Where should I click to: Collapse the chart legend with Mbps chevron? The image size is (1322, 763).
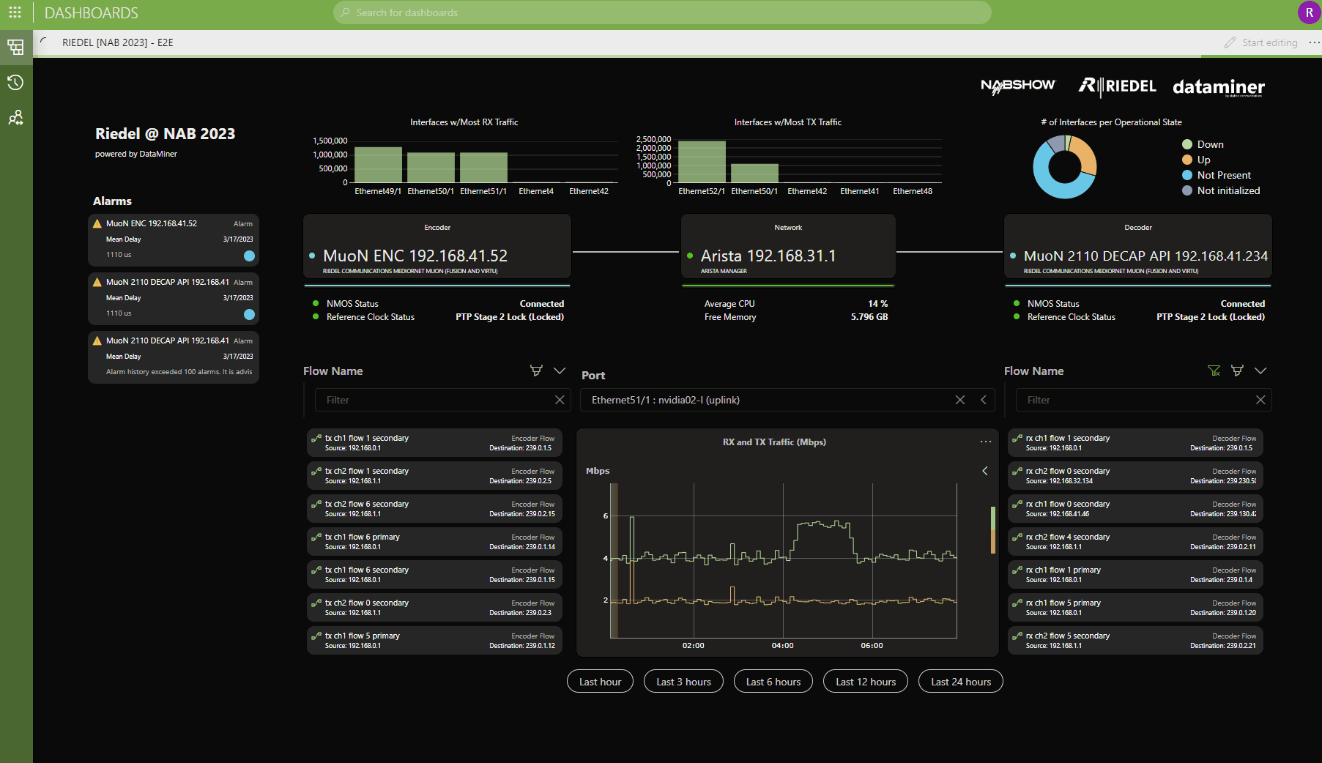point(985,471)
